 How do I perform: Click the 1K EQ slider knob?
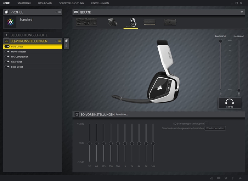coord(125,143)
